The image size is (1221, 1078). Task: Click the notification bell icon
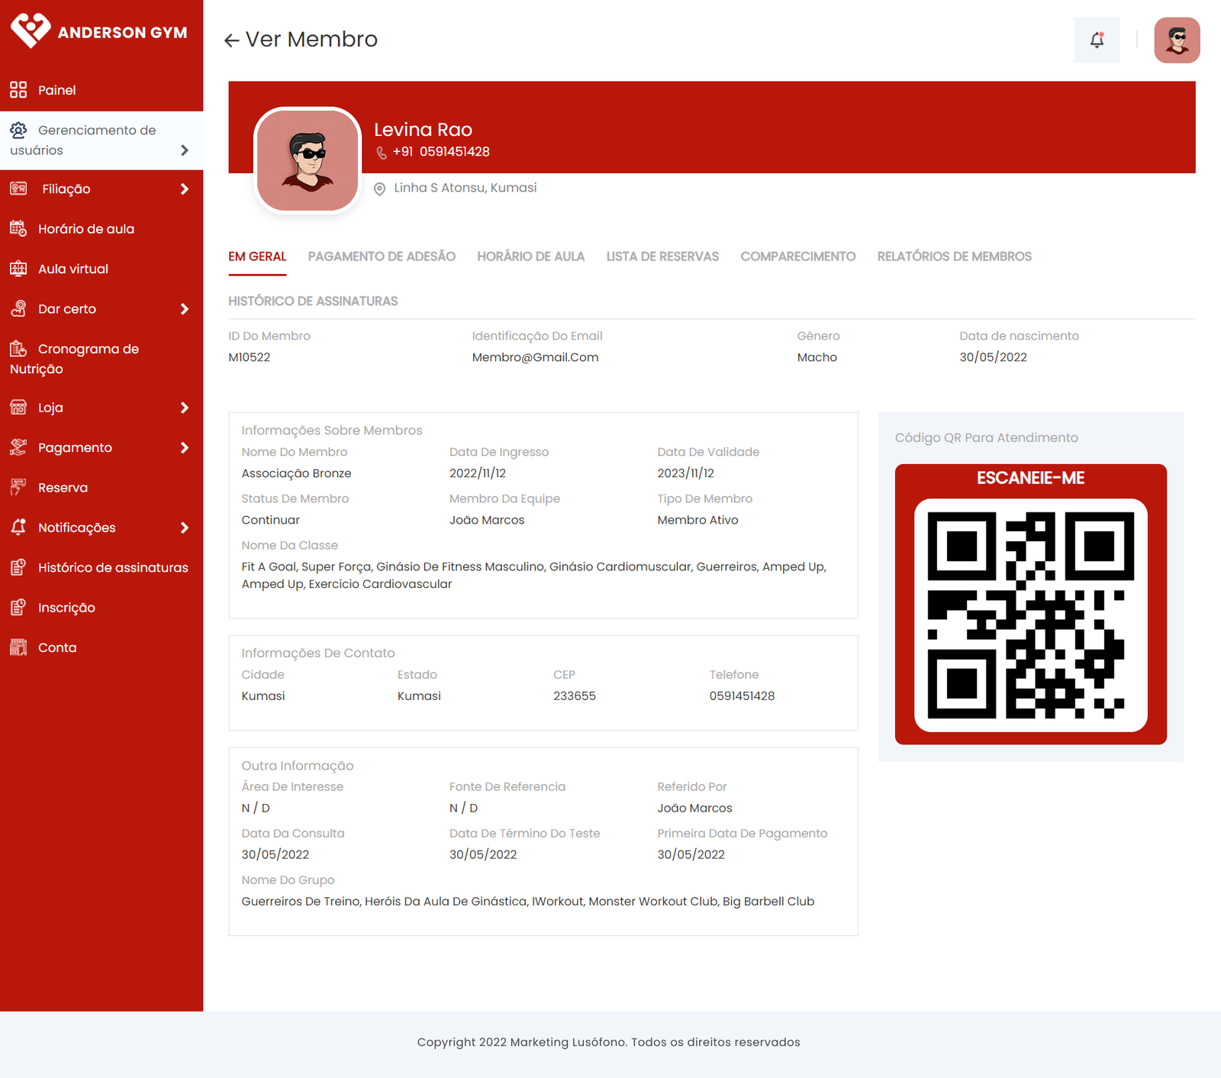[1097, 40]
